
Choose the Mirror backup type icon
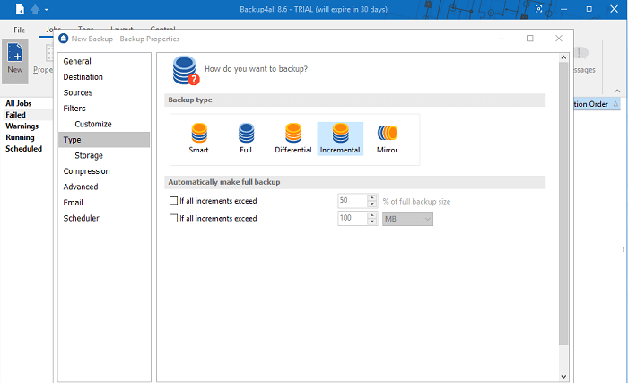388,134
